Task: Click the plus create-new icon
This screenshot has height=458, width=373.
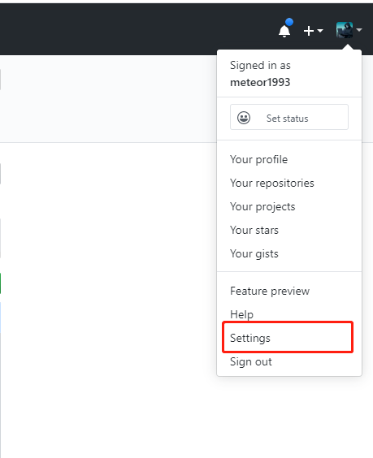Action: (309, 31)
